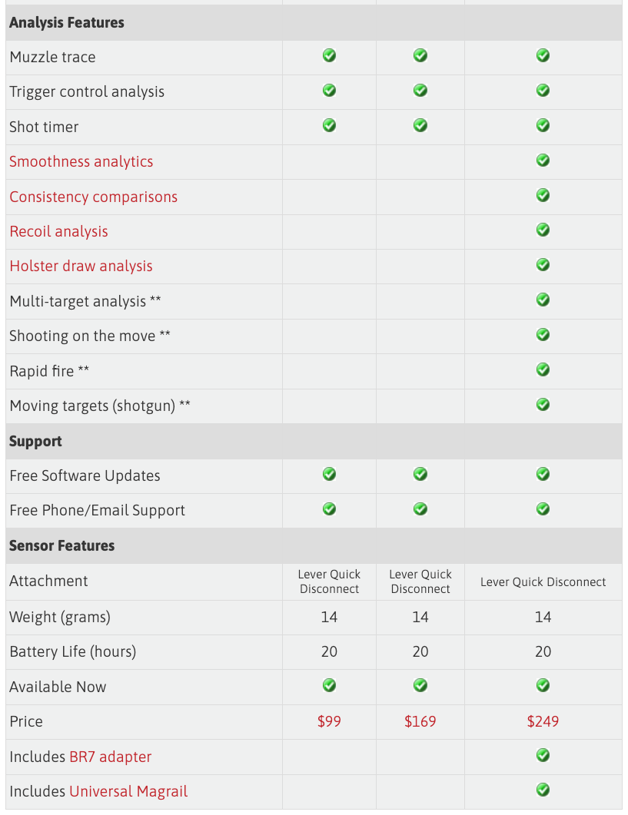Image resolution: width=628 pixels, height=815 pixels.
Task: Choose the $169 price link
Action: click(420, 721)
